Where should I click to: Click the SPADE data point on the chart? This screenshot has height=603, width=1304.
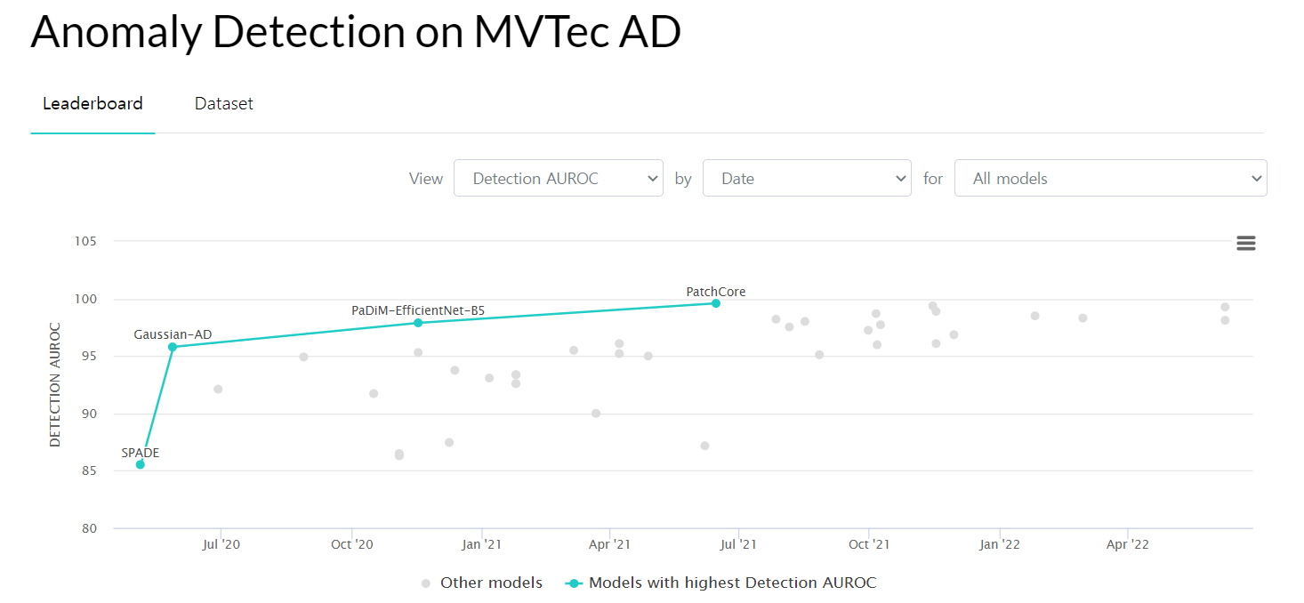coord(141,463)
